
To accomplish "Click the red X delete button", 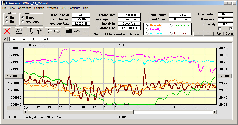I will (7, 31).
